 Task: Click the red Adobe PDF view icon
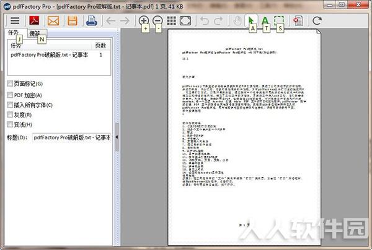coord(34,20)
